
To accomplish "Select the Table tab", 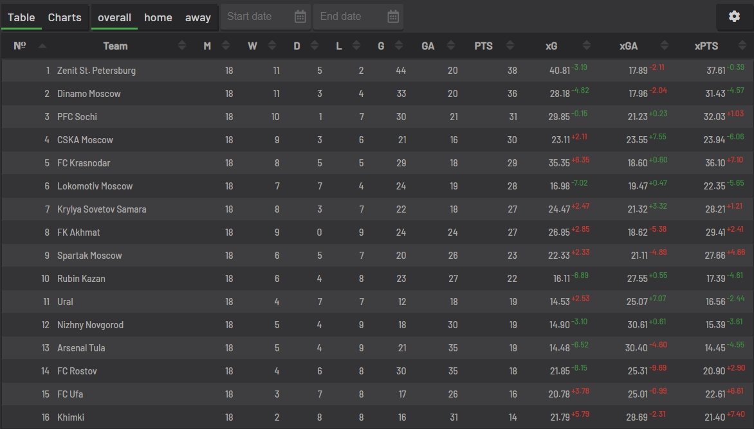I will [x=21, y=17].
